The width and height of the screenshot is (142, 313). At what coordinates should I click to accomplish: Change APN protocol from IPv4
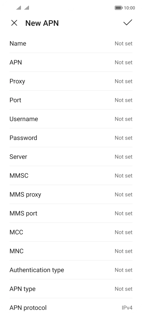tap(71, 306)
